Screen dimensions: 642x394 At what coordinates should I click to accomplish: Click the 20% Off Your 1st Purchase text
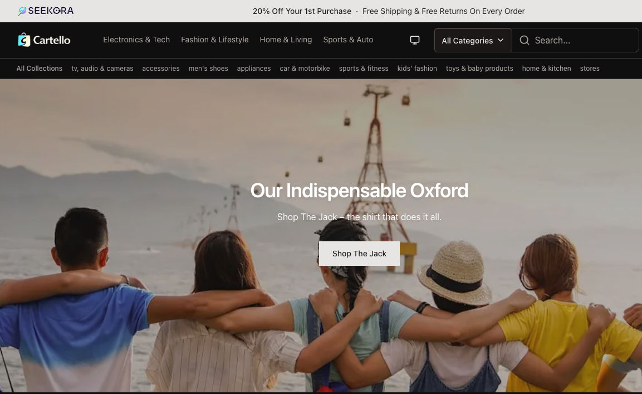point(302,11)
